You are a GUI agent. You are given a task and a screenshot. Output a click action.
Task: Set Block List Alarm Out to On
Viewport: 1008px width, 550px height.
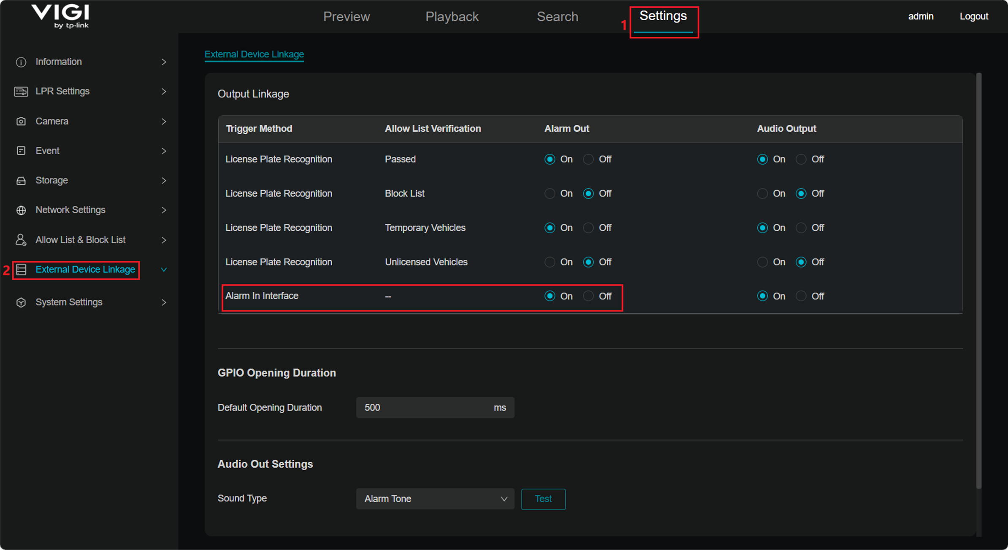(x=550, y=194)
